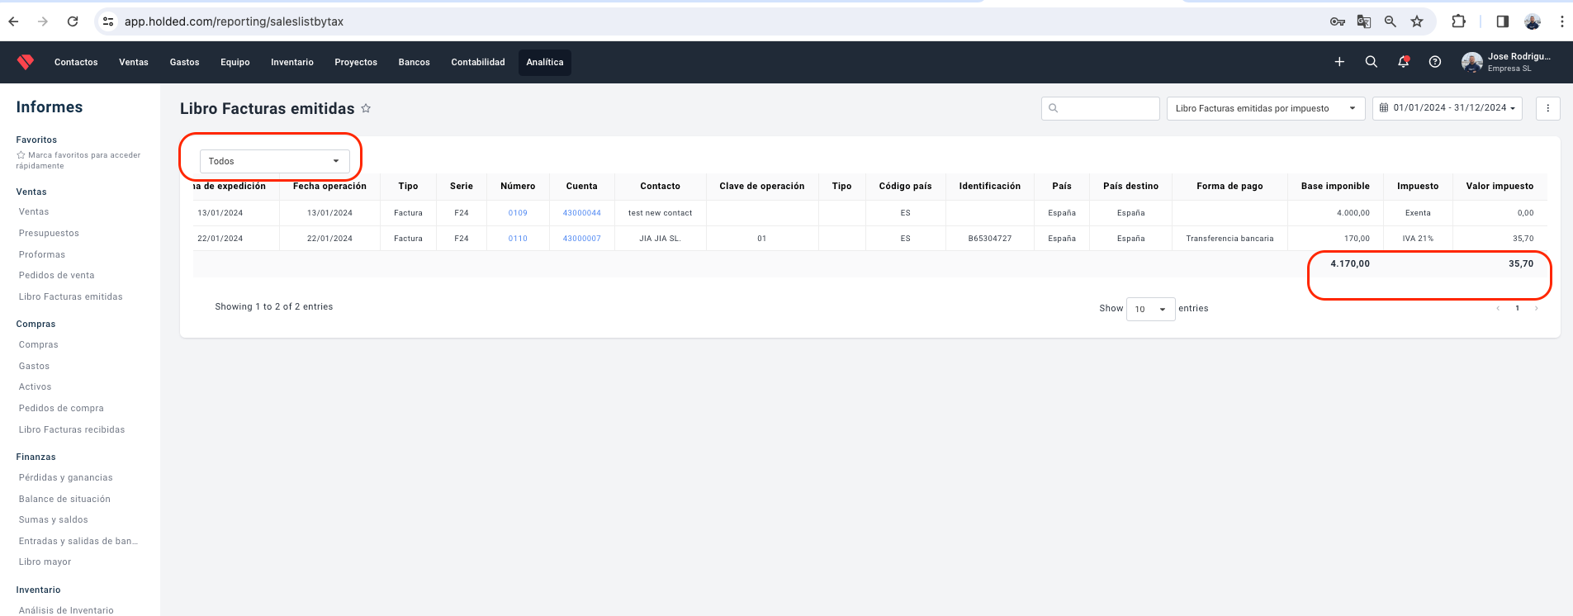Screen dimensions: 1573x616
Task: Open the Proyectos menu
Action: click(356, 62)
